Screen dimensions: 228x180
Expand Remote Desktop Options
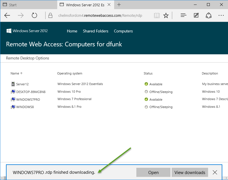28,58
